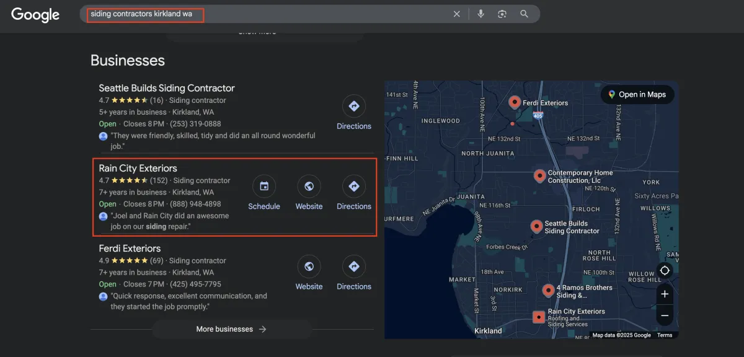The height and width of the screenshot is (357, 744).
Task: Zoom out on the map
Action: (x=665, y=315)
